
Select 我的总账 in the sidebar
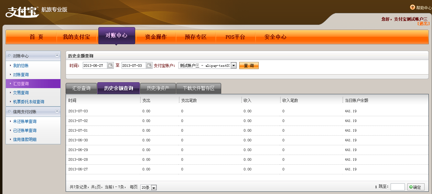click(x=21, y=66)
